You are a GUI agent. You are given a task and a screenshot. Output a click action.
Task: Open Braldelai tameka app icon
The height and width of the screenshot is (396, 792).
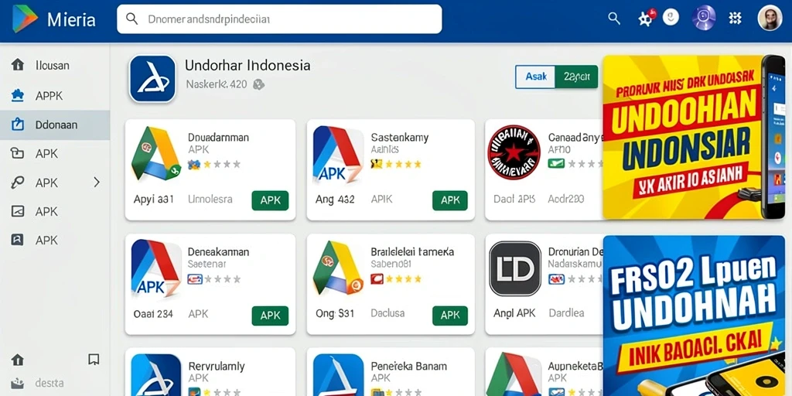[x=338, y=268]
